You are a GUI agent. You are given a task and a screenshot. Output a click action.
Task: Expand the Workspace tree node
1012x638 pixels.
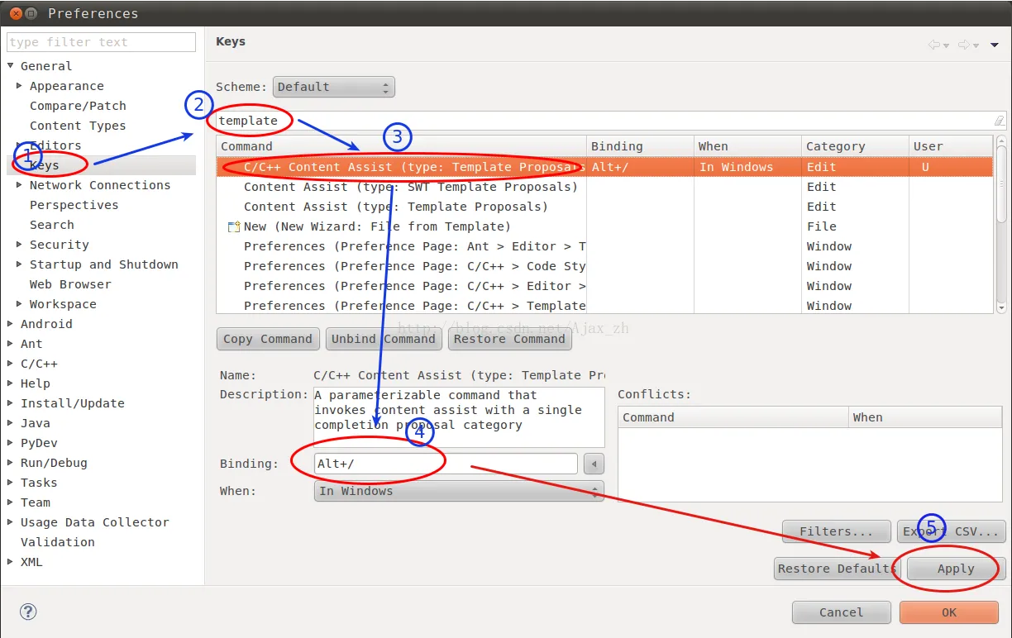click(x=20, y=304)
